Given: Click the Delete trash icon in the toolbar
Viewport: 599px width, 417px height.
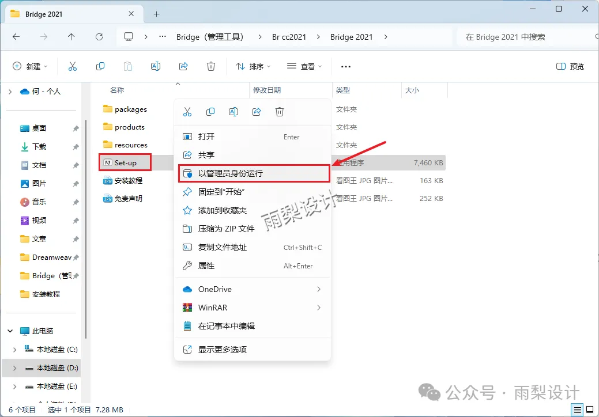Looking at the screenshot, I should (211, 66).
